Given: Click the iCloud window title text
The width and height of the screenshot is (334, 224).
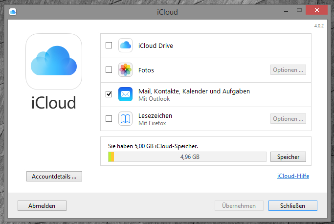Looking at the screenshot, I should click(x=167, y=12).
